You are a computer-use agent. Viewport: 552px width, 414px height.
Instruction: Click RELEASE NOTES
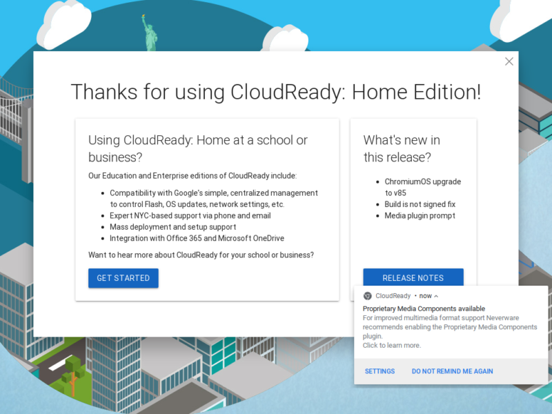coord(413,277)
